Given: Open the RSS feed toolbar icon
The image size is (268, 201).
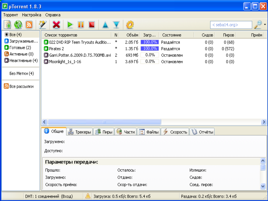Looking at the screenshot, I should (29, 24).
